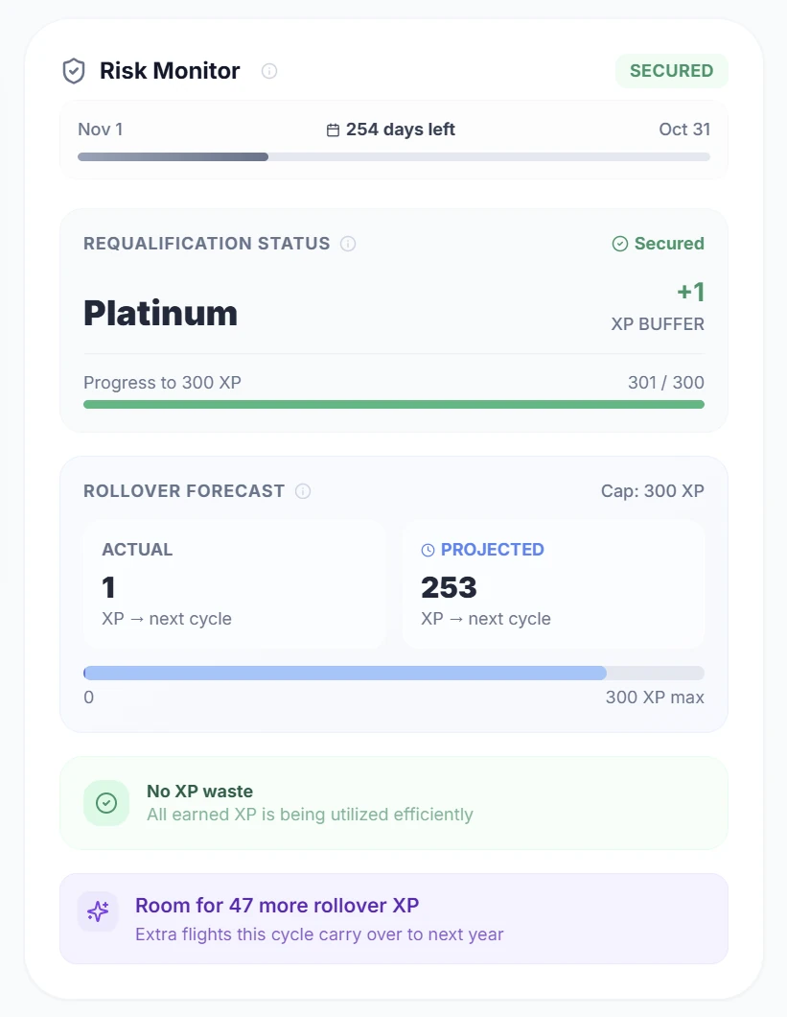
Task: Toggle the SECURED status badge
Action: tap(671, 70)
